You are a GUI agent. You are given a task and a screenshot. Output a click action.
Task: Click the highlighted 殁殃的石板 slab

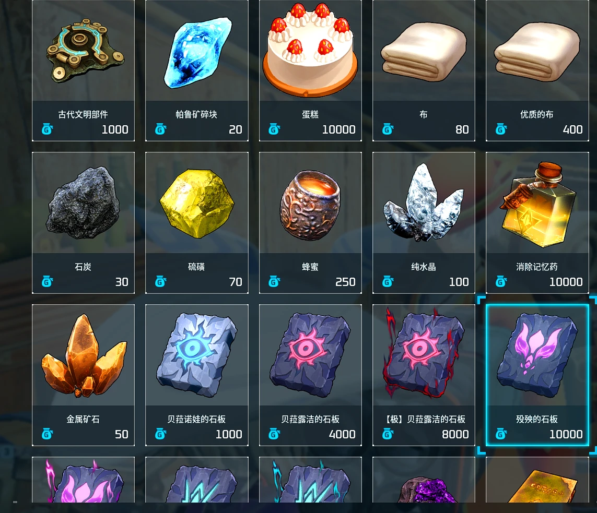[x=537, y=375]
